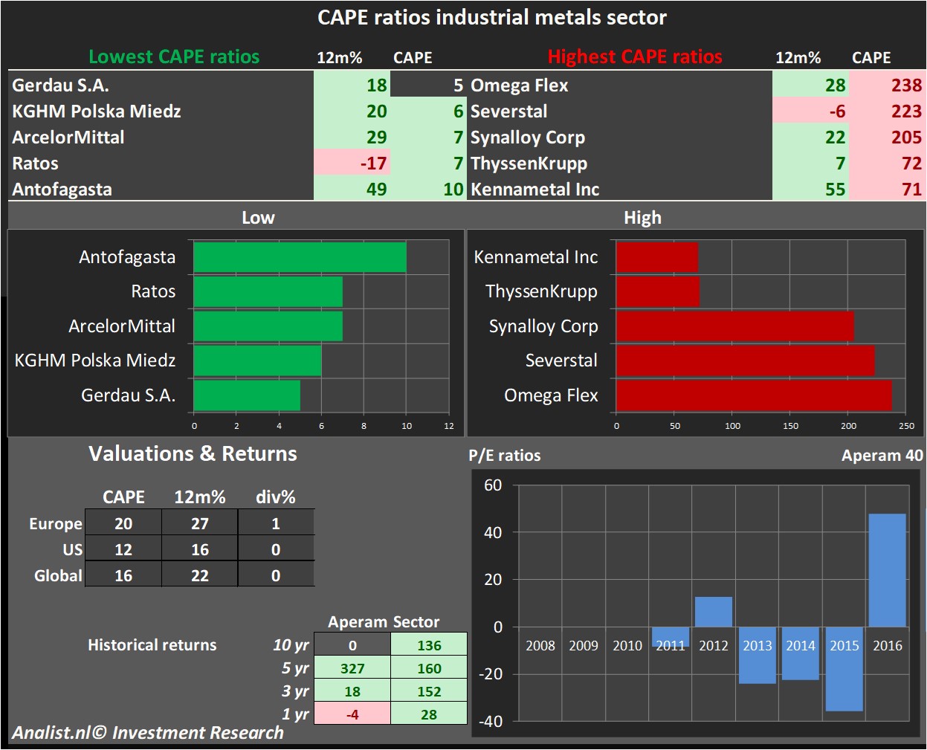This screenshot has width=927, height=750.
Task: Select the 1 yr Aperam return -4
Action: [x=352, y=714]
